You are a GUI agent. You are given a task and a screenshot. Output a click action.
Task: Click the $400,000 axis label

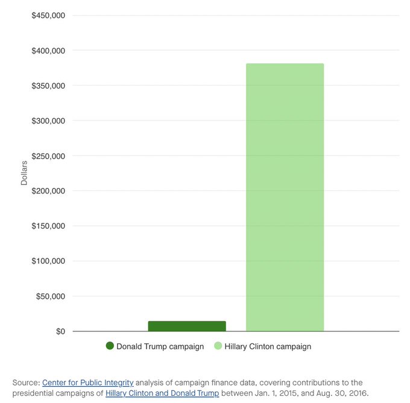click(x=48, y=51)
